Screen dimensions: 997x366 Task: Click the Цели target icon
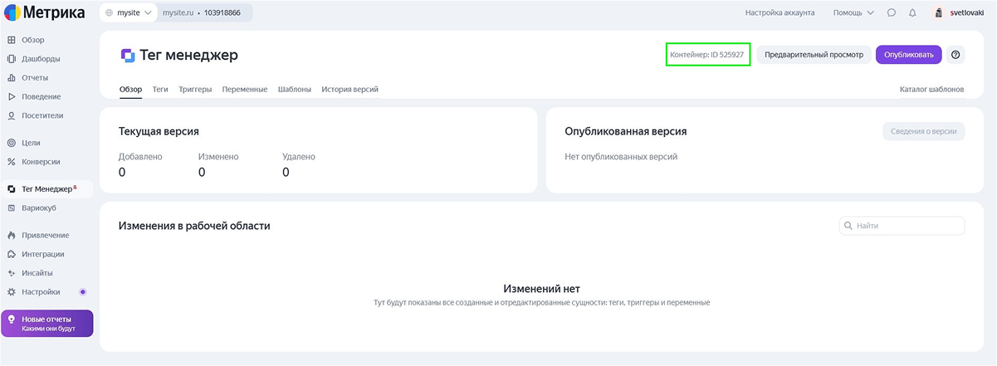(x=12, y=143)
